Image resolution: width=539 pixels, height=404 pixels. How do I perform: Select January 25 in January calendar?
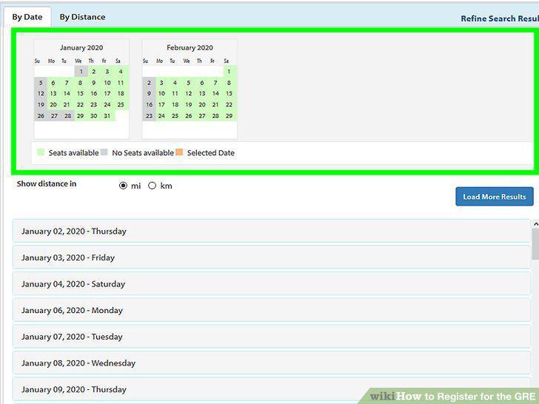(x=121, y=105)
